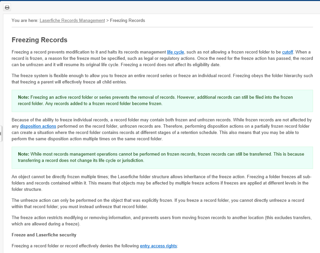Click the paragraph starting 'The freeze action restricts modifying'

pyautogui.click(x=162, y=221)
